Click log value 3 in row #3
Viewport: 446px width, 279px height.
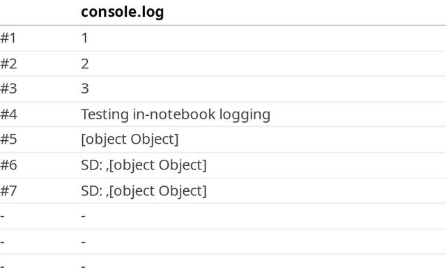coord(85,89)
